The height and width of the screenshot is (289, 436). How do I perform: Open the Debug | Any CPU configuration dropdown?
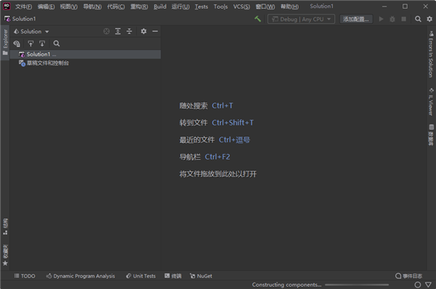point(301,19)
